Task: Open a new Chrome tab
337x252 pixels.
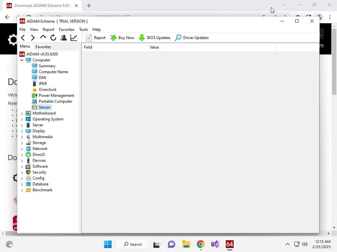Action: coord(89,6)
